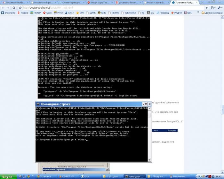Open the Яндекс bookmark
224x179 pixels.
click(23, 13)
